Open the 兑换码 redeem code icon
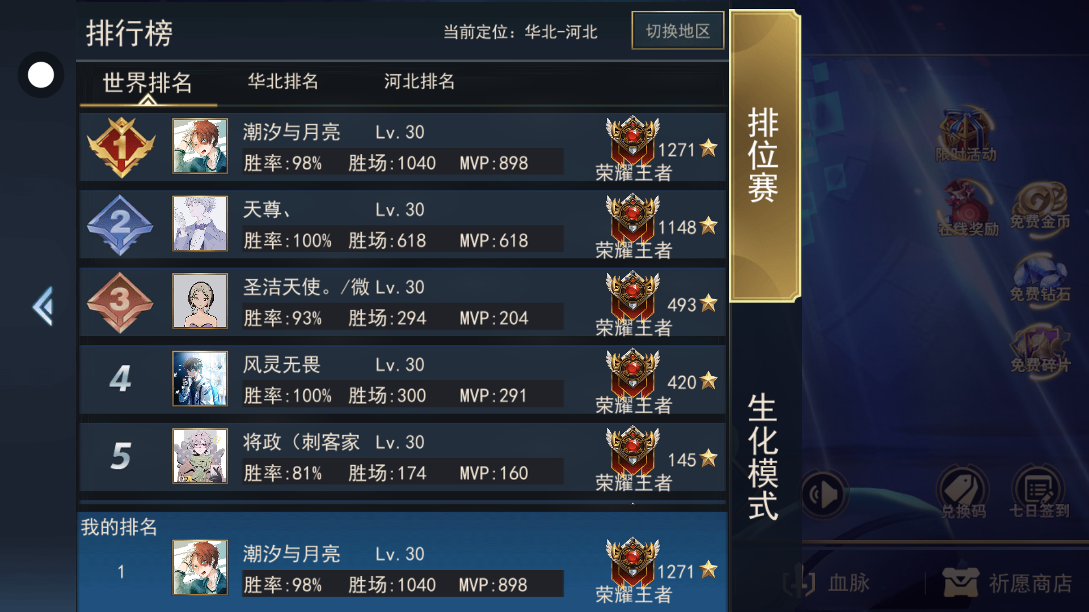Screen dimensions: 1089x612 click(x=964, y=492)
